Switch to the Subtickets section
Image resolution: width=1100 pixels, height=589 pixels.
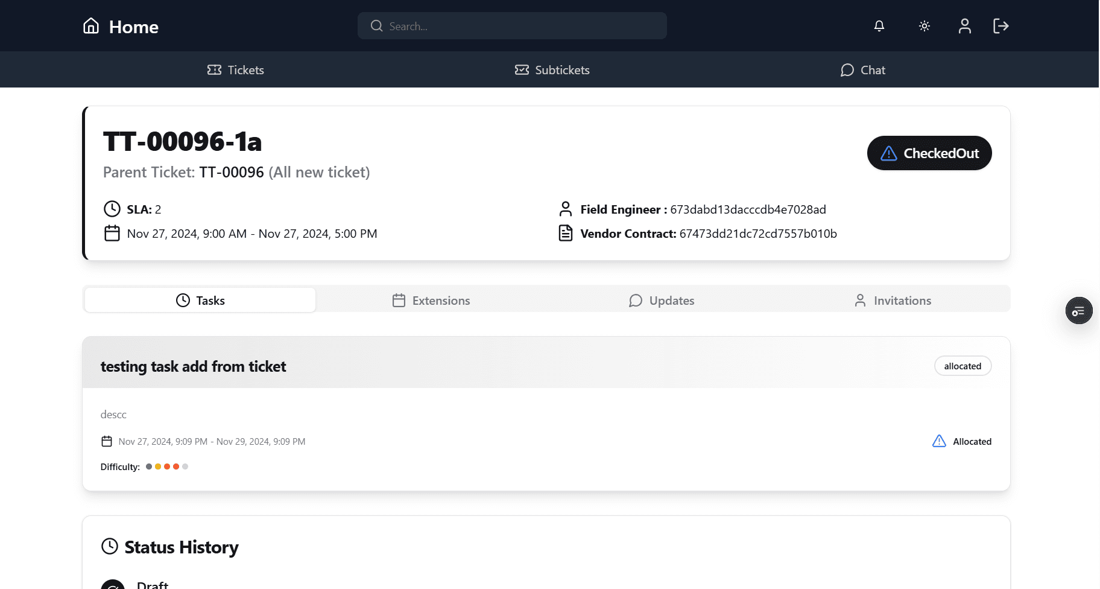click(x=551, y=69)
